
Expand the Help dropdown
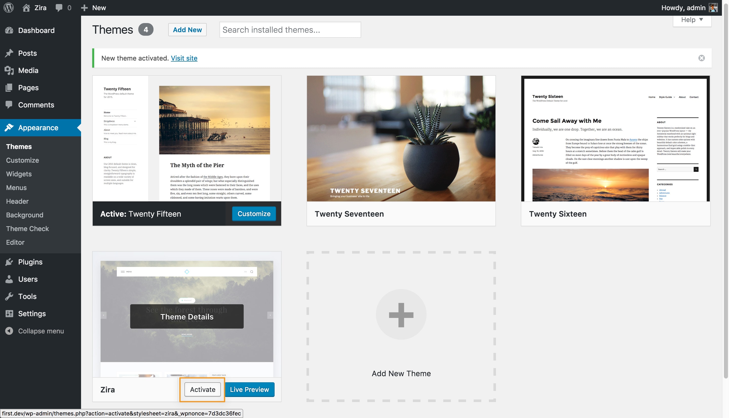pyautogui.click(x=692, y=20)
